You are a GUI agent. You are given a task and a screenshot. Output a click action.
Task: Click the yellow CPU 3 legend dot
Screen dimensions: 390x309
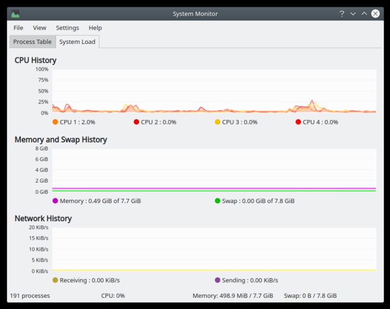click(217, 122)
